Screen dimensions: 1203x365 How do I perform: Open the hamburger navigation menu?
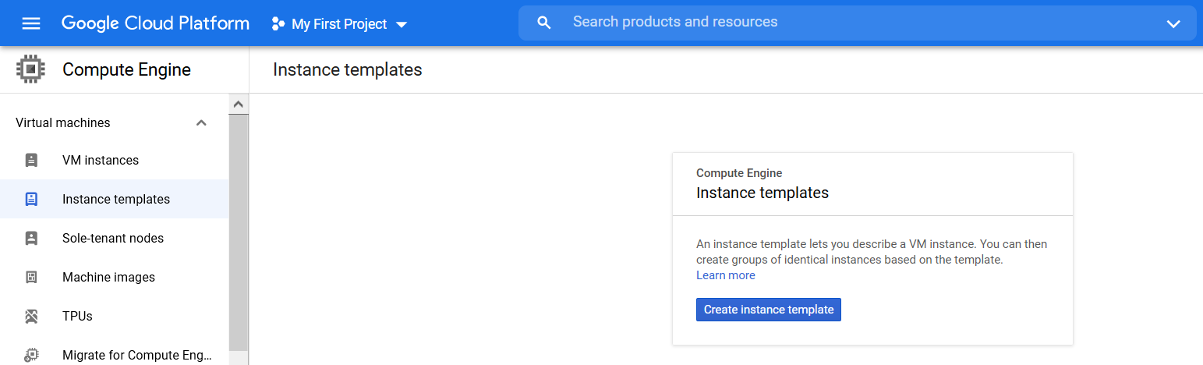tap(31, 23)
